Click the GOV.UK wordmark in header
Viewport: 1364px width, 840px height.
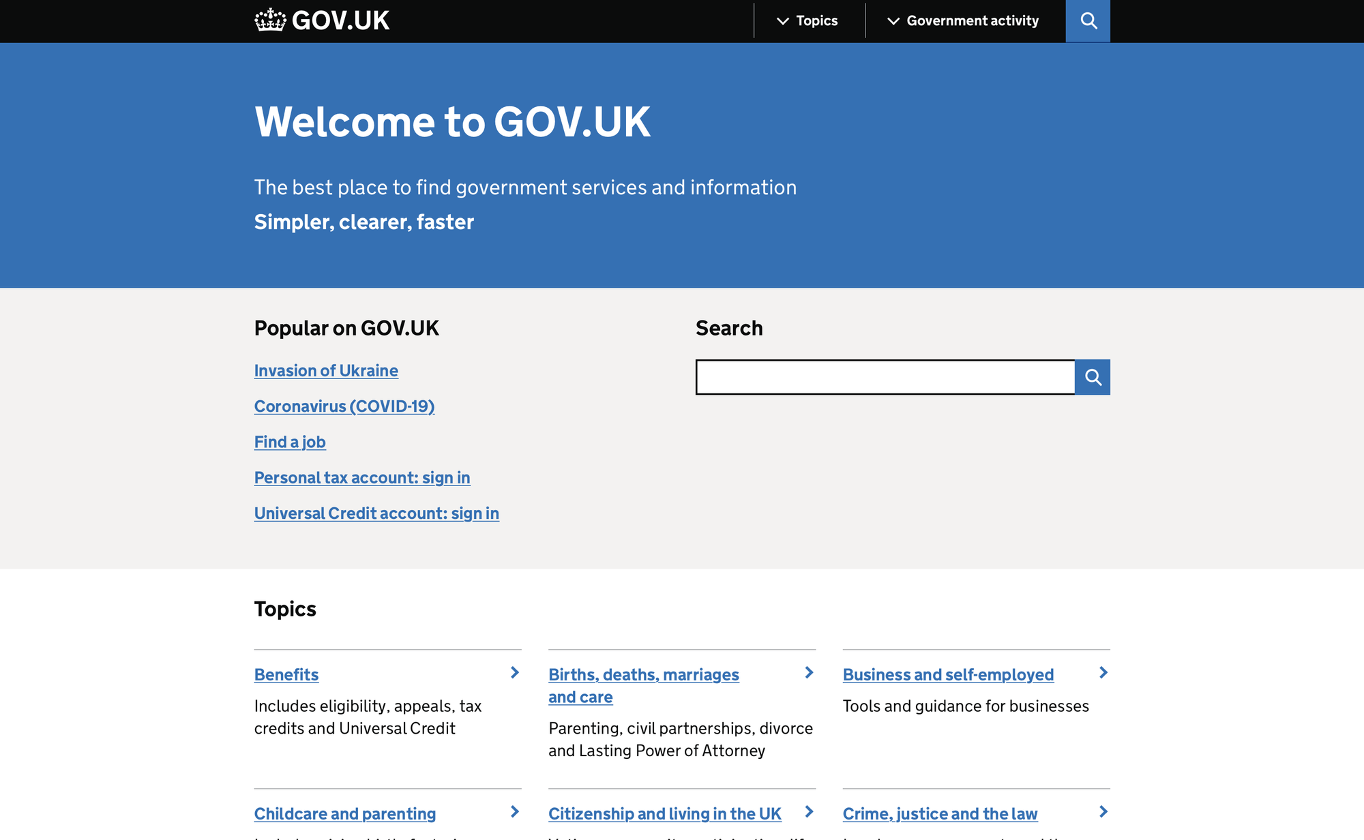pyautogui.click(x=340, y=20)
